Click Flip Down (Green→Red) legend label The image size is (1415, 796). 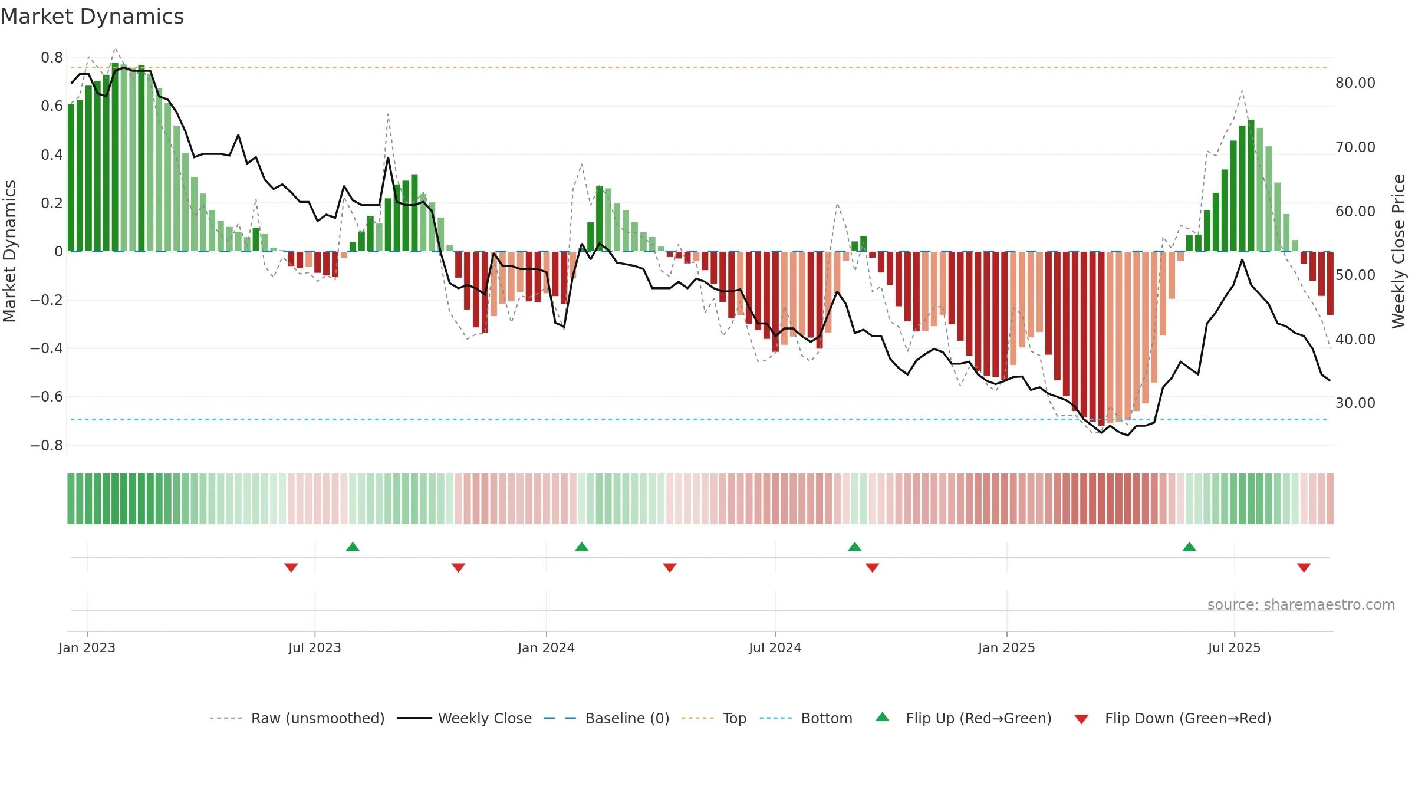click(1188, 718)
